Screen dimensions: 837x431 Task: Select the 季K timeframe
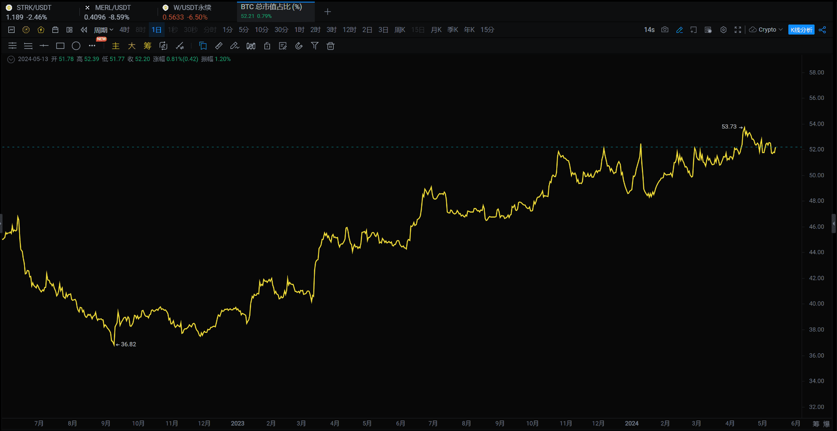point(453,30)
